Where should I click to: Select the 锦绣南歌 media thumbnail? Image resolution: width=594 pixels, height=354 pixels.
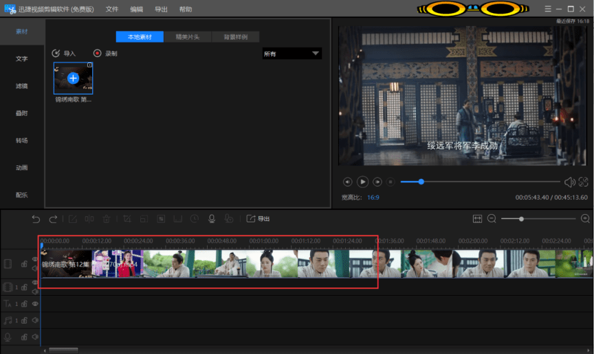pyautogui.click(x=73, y=78)
